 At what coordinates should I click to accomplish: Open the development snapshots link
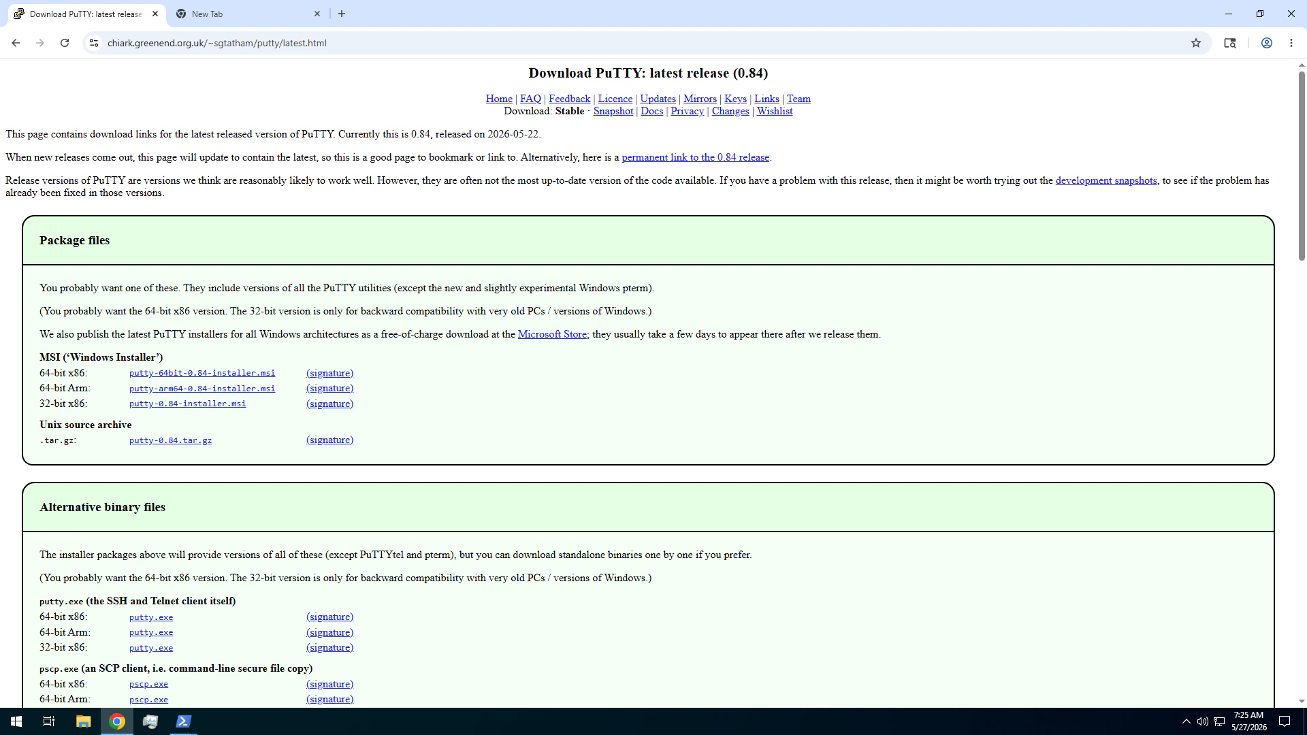coord(1106,180)
